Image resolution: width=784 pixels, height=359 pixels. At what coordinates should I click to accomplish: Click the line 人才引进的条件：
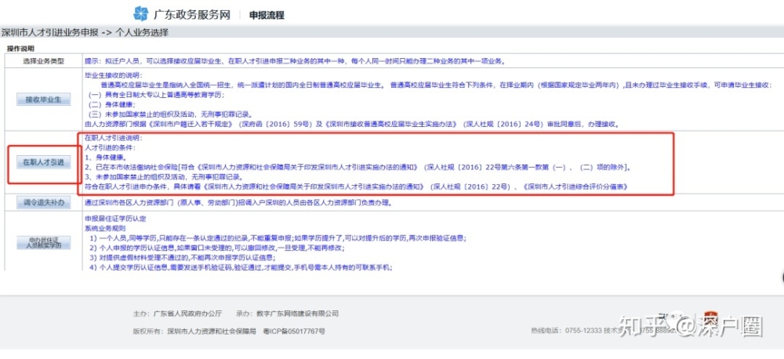(110, 147)
